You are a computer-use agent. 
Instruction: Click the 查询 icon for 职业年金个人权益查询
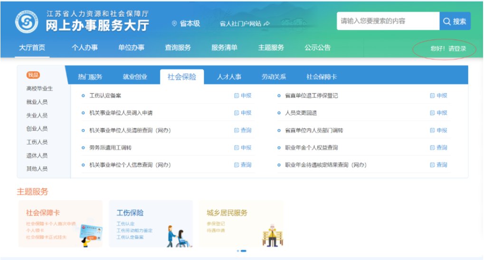(432, 148)
